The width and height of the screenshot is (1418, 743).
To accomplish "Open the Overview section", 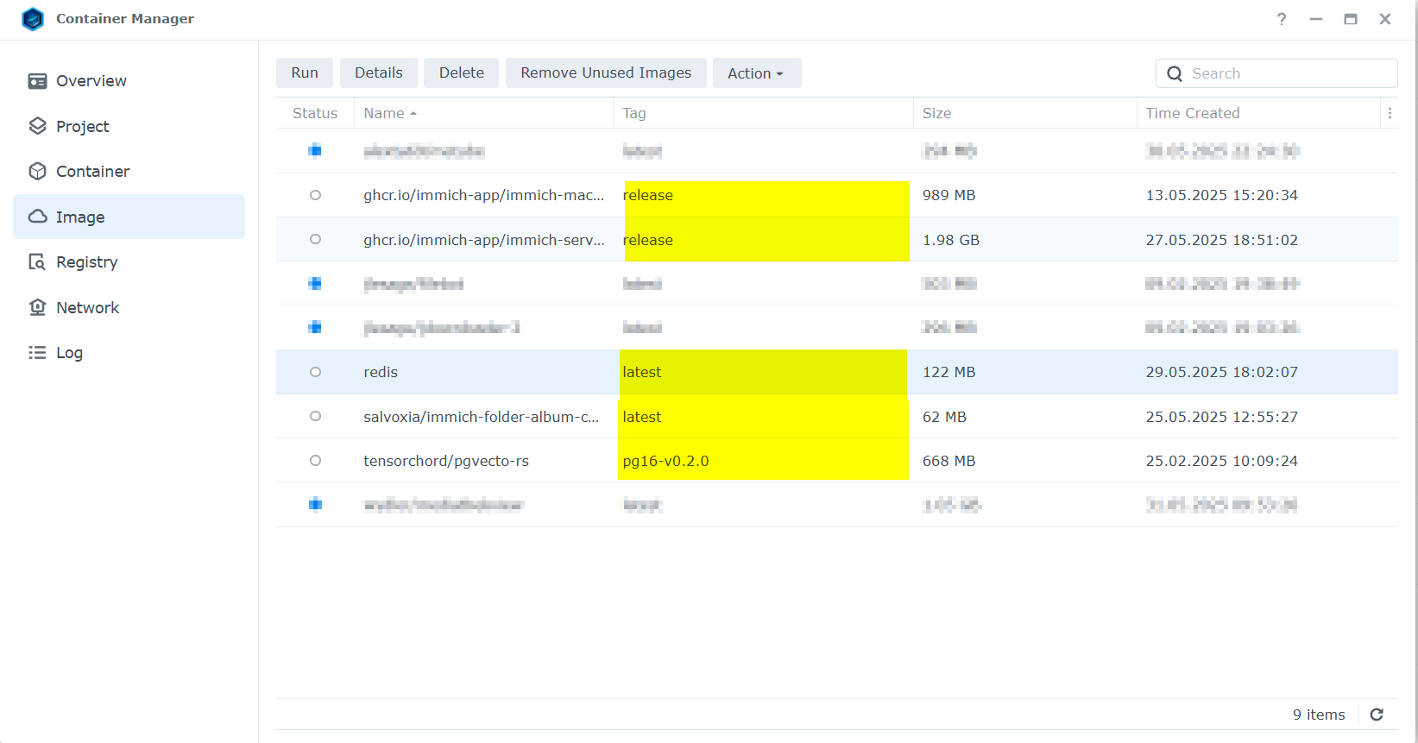I will coord(129,81).
